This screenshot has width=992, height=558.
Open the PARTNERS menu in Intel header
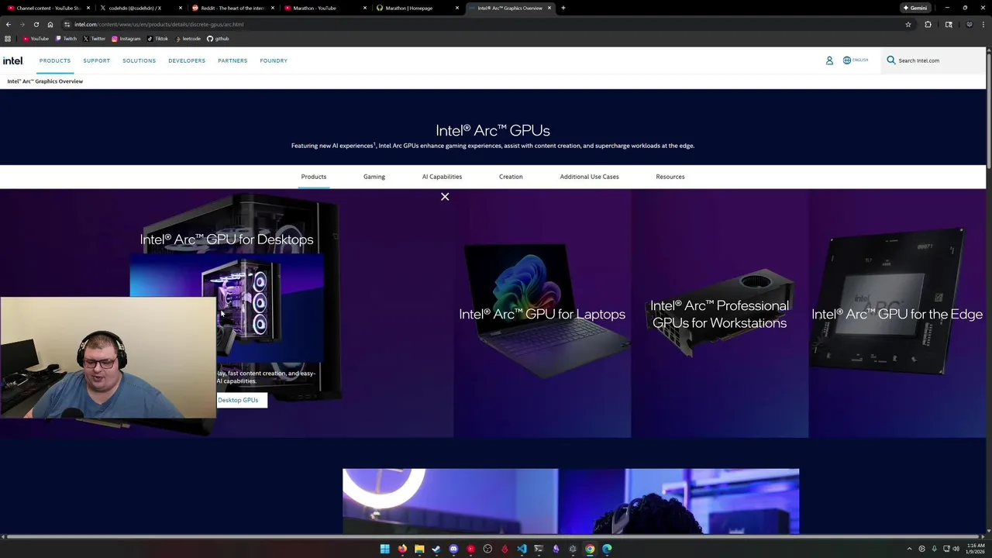point(232,60)
